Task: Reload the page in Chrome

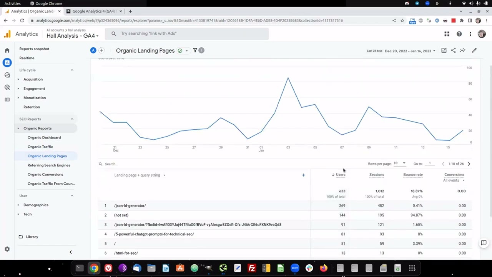Action: coord(22,20)
